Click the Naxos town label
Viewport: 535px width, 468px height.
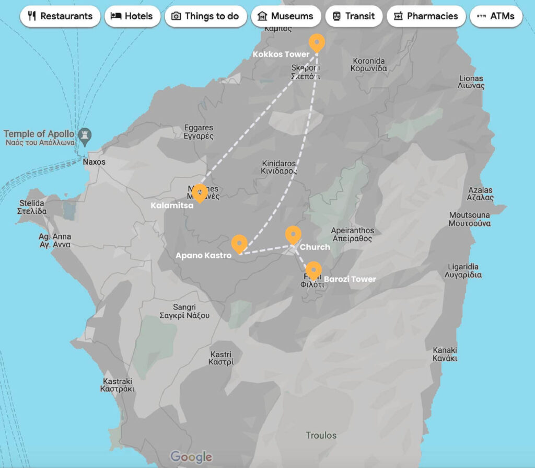(94, 162)
